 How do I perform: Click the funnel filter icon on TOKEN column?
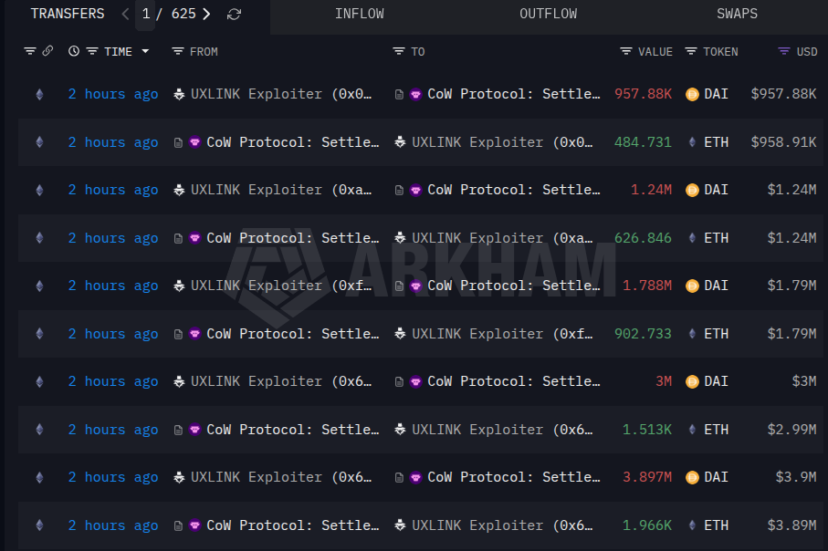coord(692,51)
